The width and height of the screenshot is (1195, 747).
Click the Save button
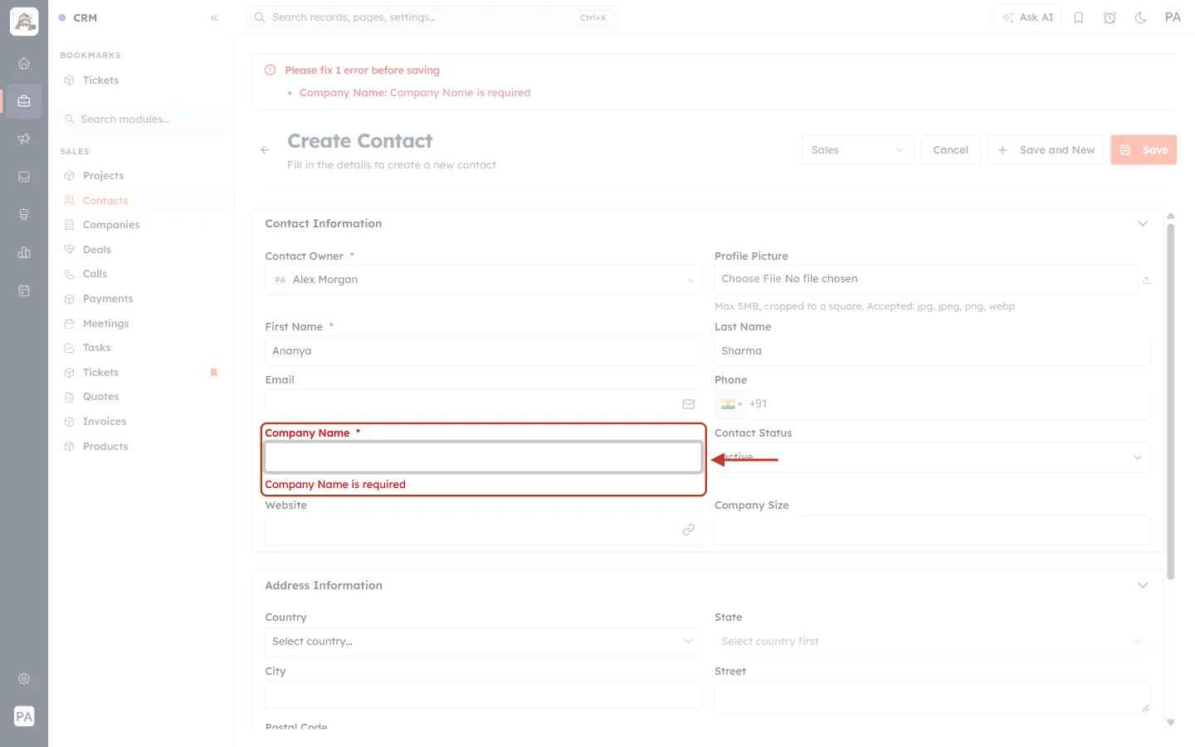click(x=1144, y=150)
